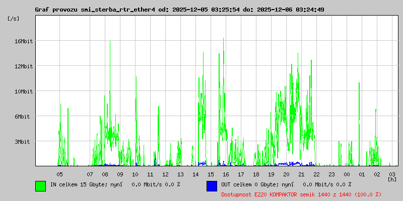Image resolution: width=403 pixels, height=201 pixels.
Task: Click the green IN legend color box
Action: (x=40, y=185)
